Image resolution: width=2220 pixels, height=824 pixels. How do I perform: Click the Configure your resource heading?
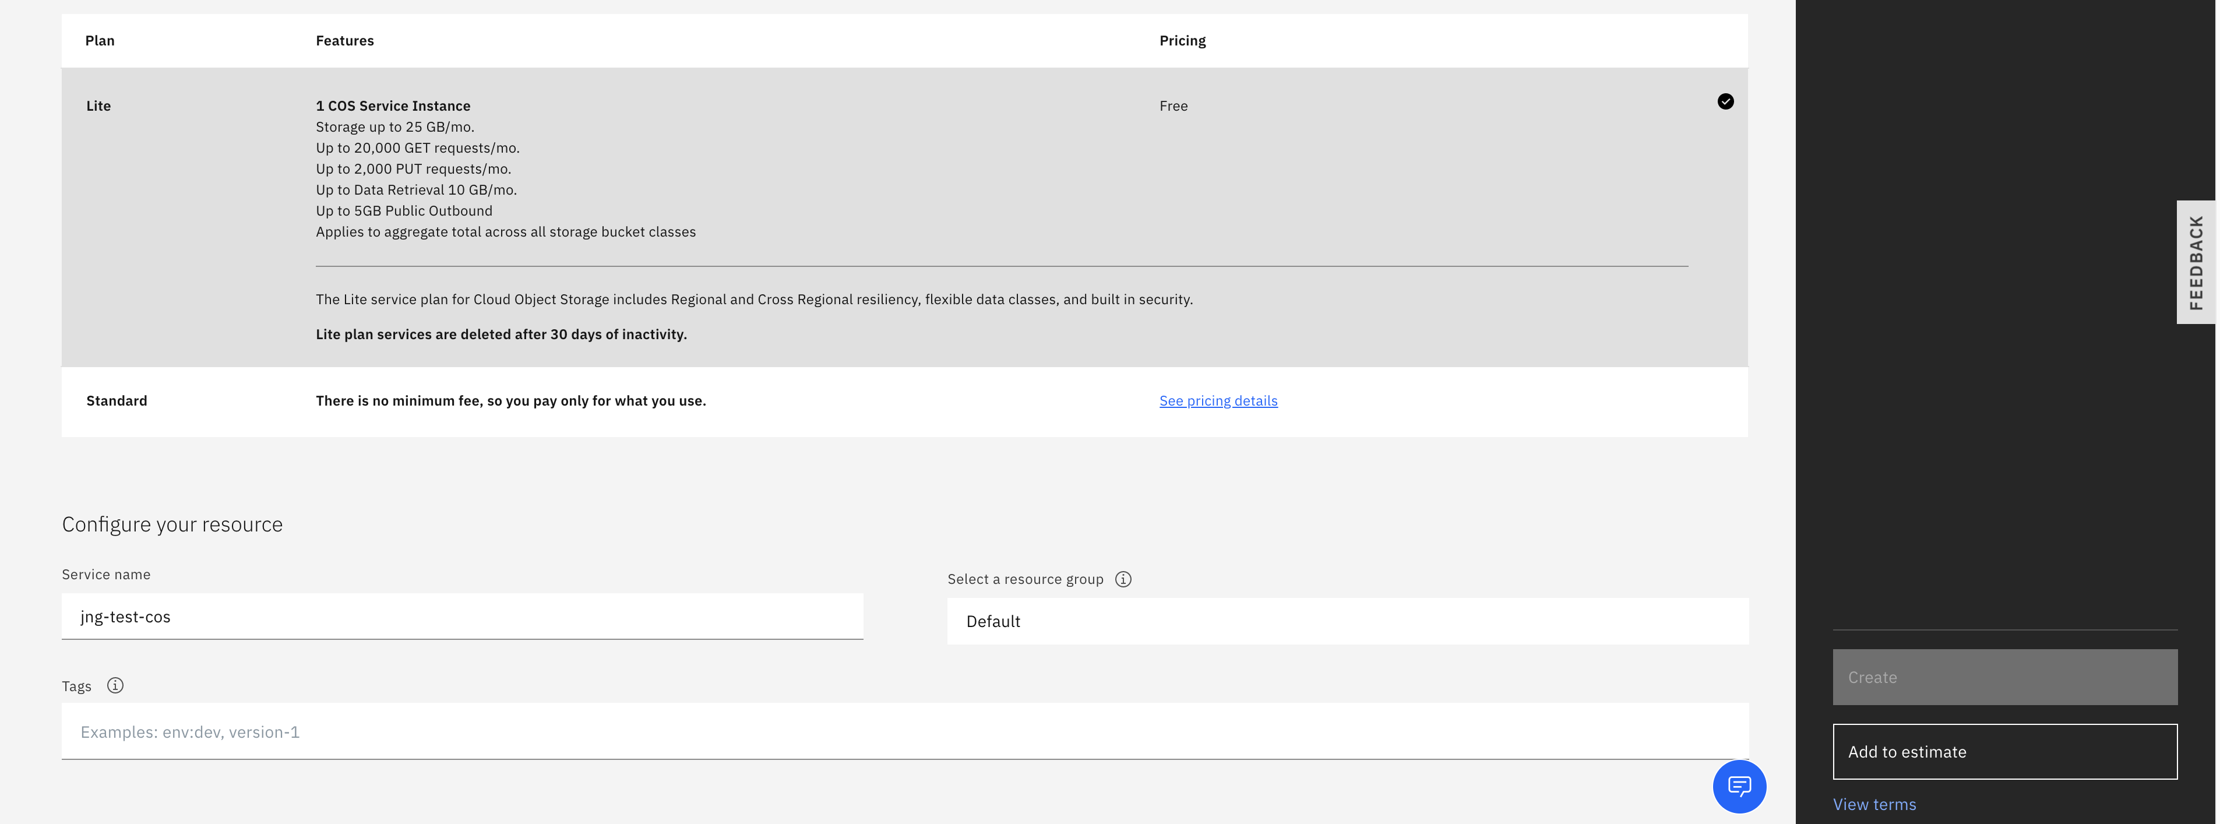(172, 524)
